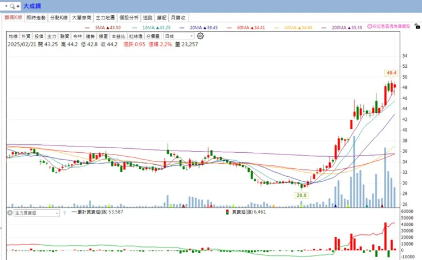Image resolution: width=422 pixels, height=260 pixels.
Task: Toggle the 本益比 P/E overlay button
Action: [119, 36]
